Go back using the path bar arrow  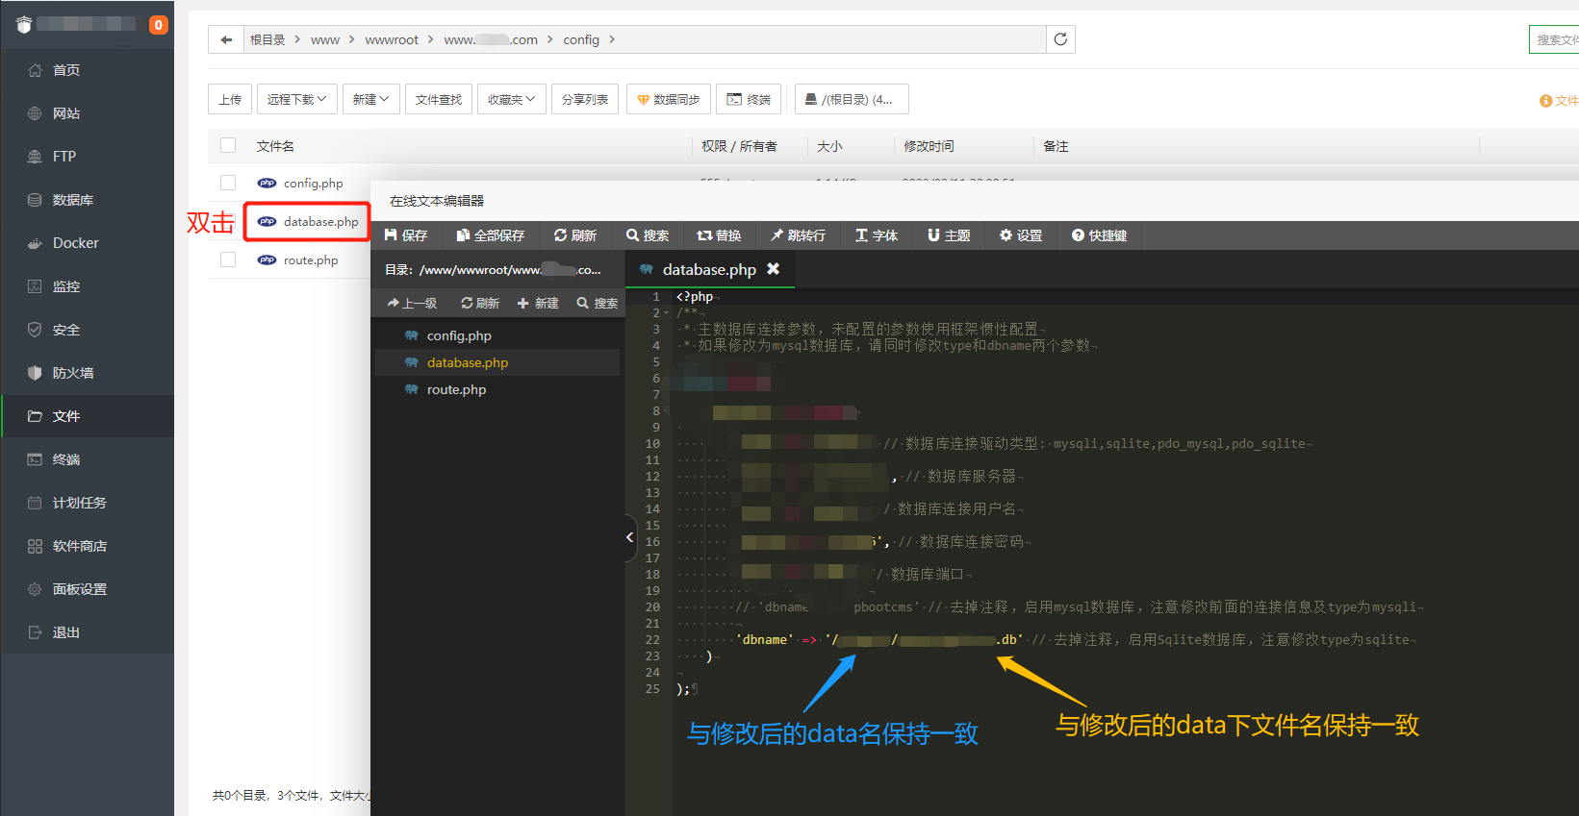tap(226, 39)
